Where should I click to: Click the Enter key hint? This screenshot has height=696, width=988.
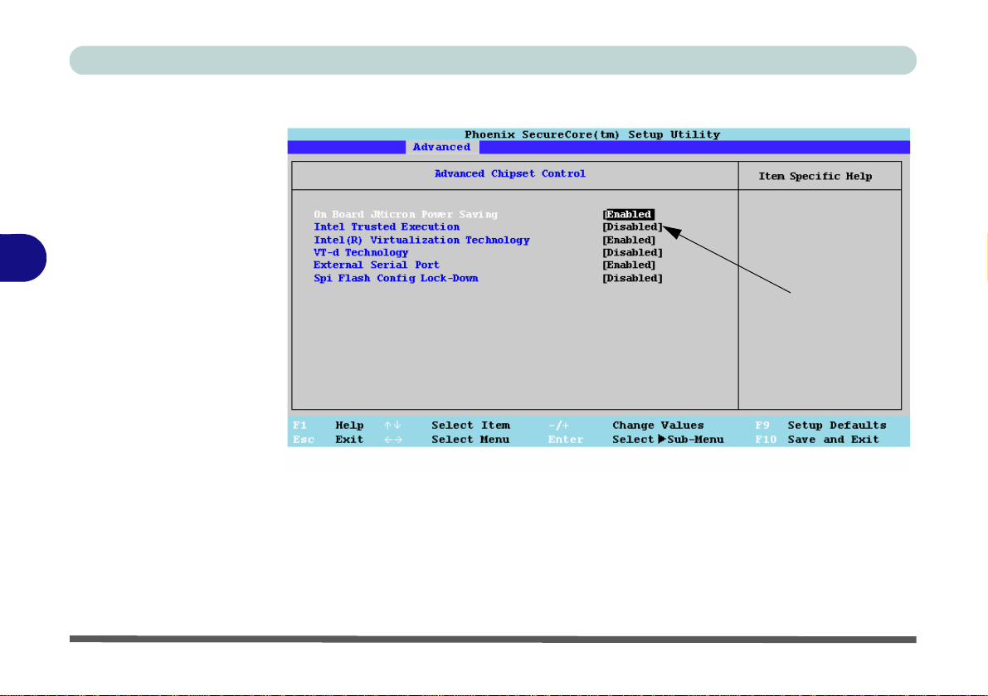(566, 440)
